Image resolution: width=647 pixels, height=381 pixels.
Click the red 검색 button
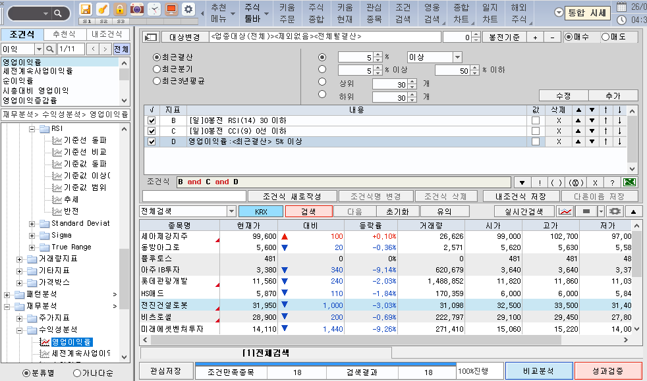point(308,212)
